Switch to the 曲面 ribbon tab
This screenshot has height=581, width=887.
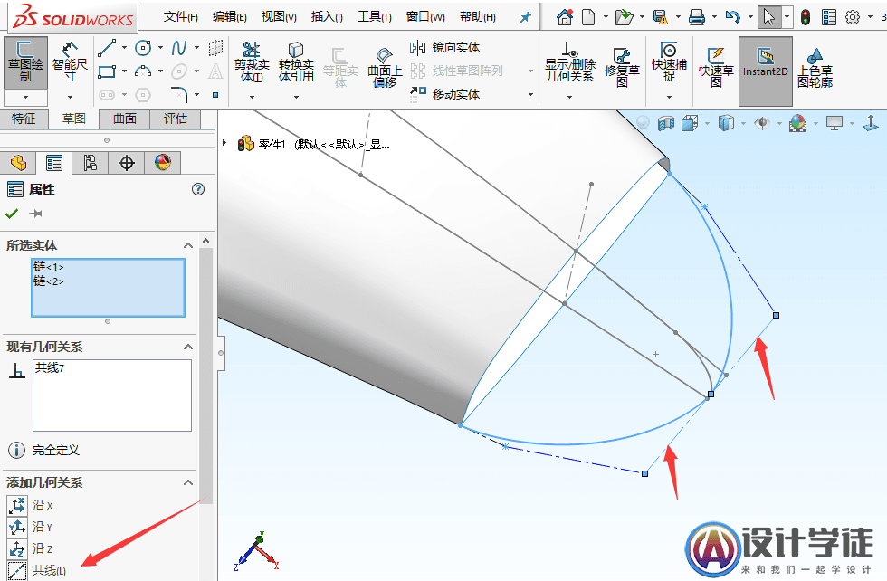125,119
